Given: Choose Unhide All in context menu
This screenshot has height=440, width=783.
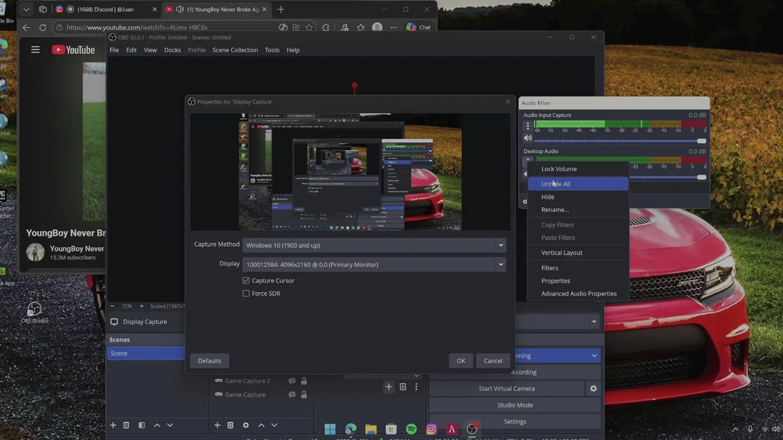Looking at the screenshot, I should [578, 184].
